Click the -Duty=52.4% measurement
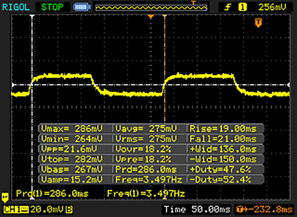297x217 pixels. tap(220, 179)
